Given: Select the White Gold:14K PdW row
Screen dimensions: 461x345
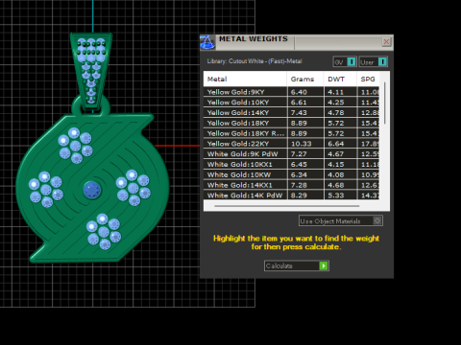Looking at the screenshot, I should pos(291,195).
